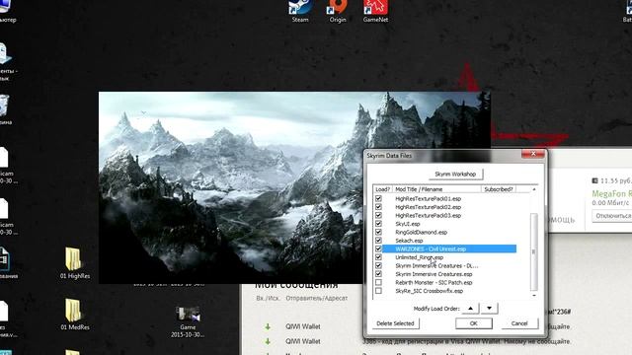The image size is (632, 355).
Task: Sort by Subscribed? column header
Action: tap(499, 189)
